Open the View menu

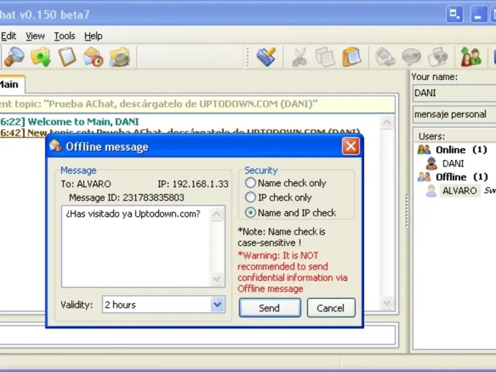click(x=35, y=36)
